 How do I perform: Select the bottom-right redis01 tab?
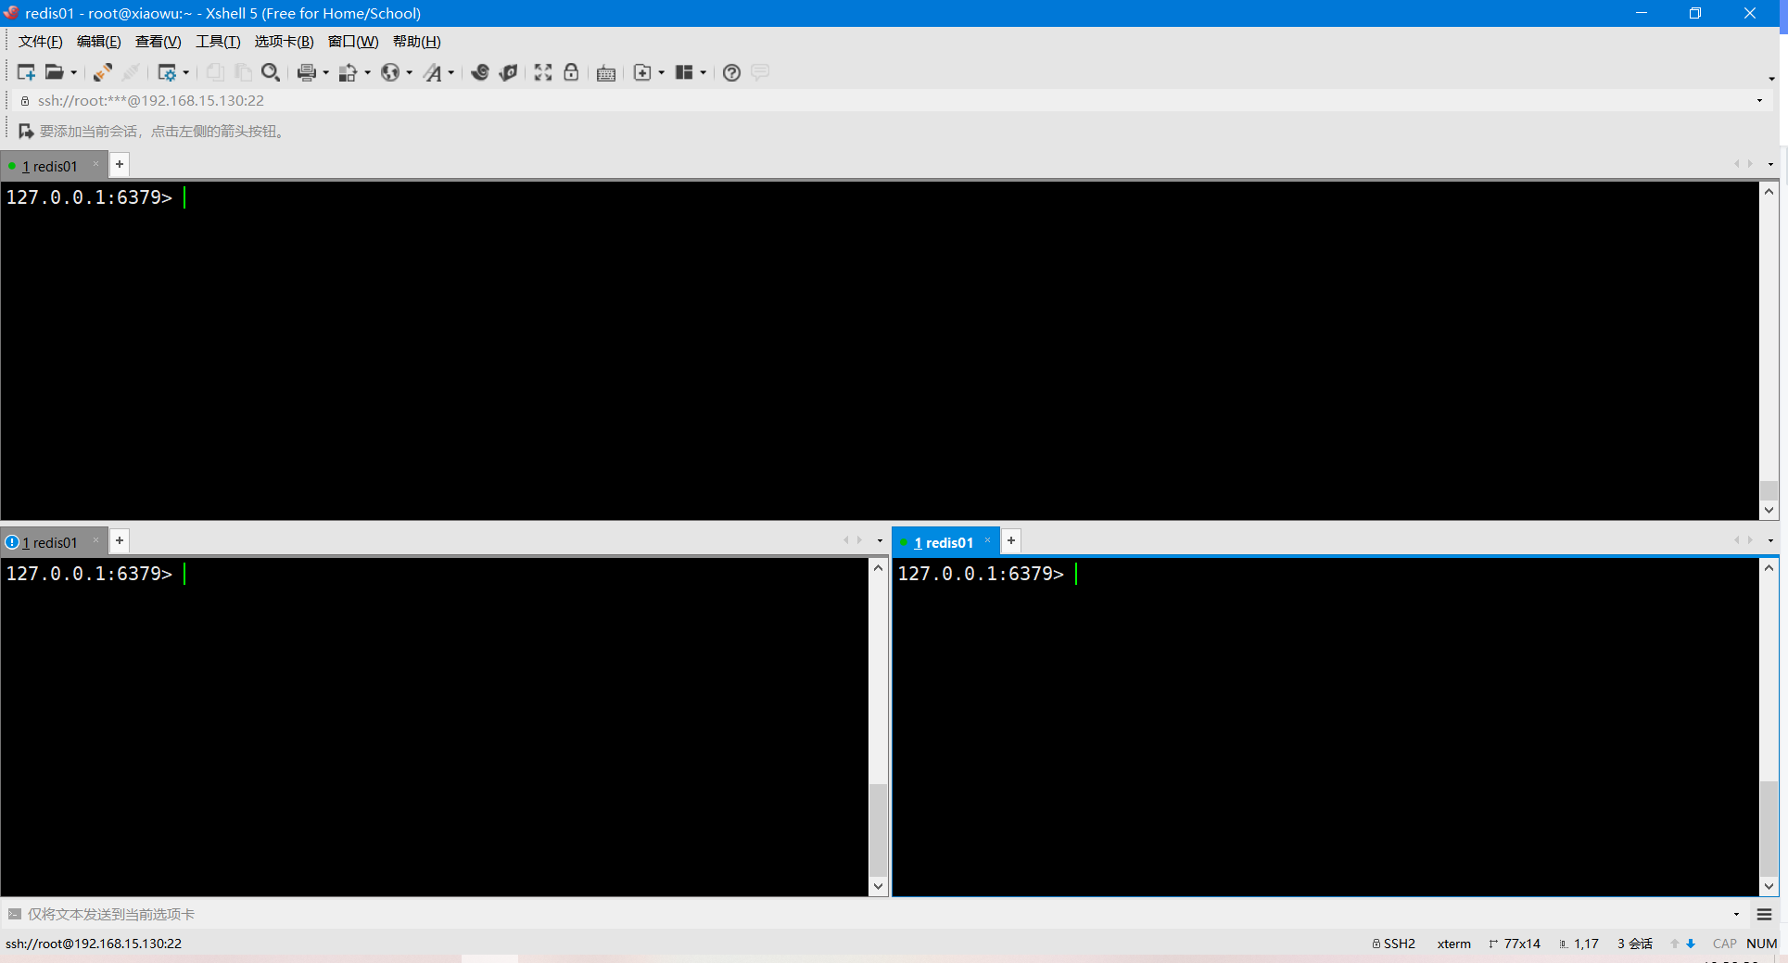pos(944,542)
